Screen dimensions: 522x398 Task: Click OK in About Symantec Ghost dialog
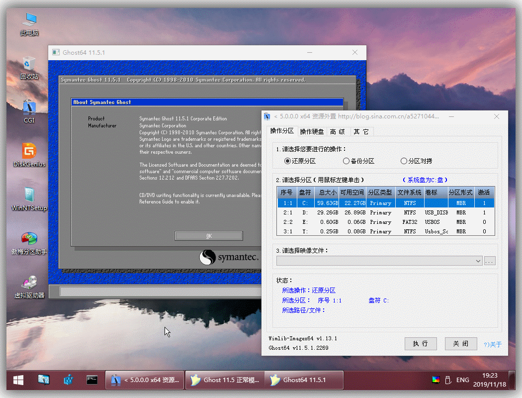(x=209, y=236)
